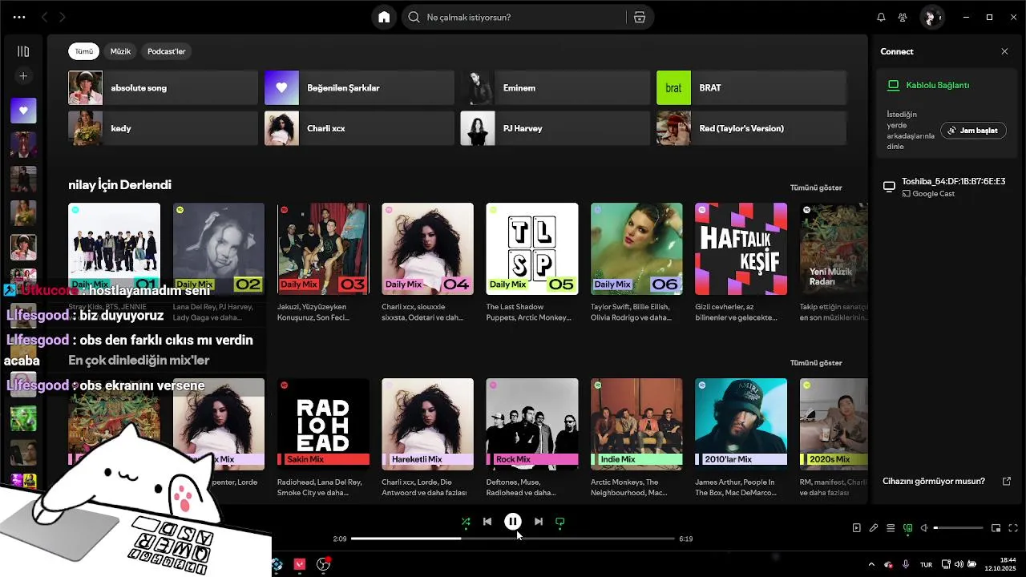This screenshot has width=1026, height=577.
Task: Open the miniplayer icon
Action: click(996, 528)
